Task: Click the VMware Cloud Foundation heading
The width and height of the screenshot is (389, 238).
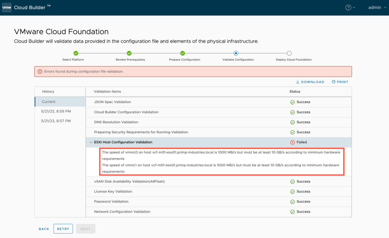Action: coord(61,32)
